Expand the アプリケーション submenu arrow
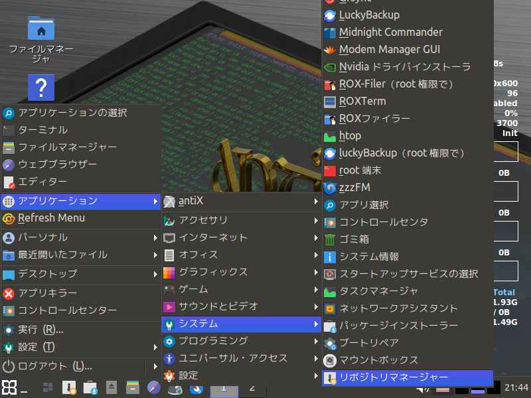Screen dimensions: 531x398 coord(155,202)
